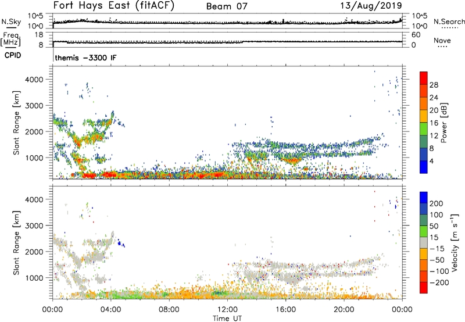Click the '1000' tick on the velocity plot axis

(x=34, y=277)
